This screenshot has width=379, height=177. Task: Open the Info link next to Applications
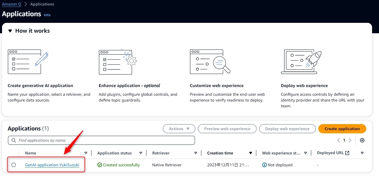[47, 15]
